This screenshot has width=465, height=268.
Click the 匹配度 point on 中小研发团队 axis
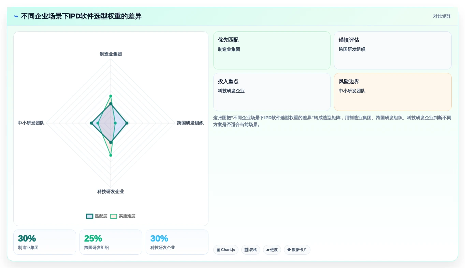click(x=91, y=123)
